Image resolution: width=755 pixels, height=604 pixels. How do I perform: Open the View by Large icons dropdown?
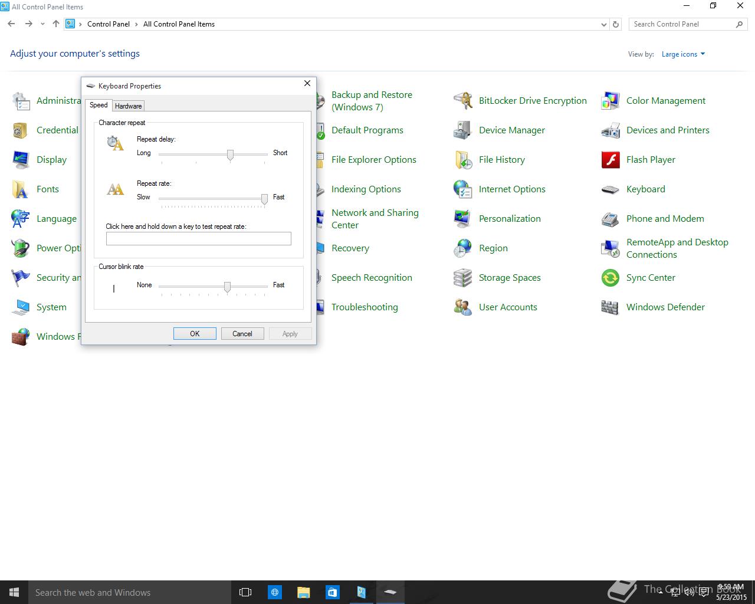(x=683, y=54)
